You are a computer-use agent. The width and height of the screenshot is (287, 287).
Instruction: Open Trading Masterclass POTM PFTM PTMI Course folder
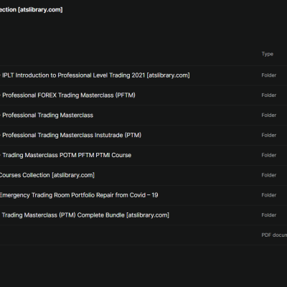tap(66, 155)
